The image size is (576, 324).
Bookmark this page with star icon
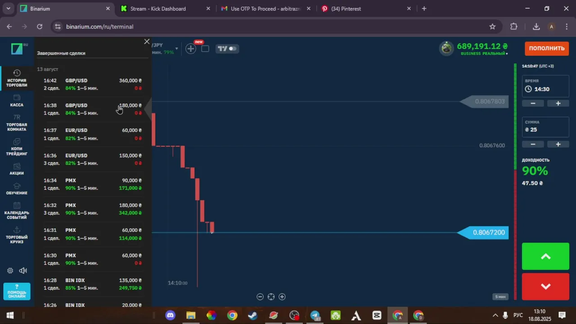point(492,27)
